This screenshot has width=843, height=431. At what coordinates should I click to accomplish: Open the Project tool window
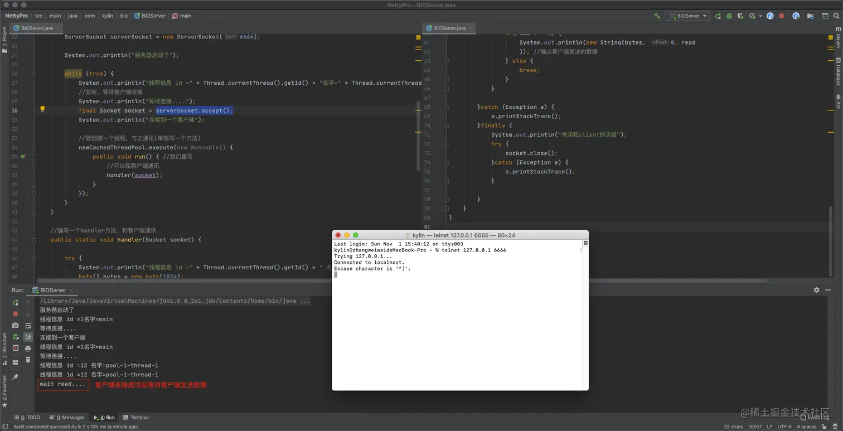coord(4,40)
